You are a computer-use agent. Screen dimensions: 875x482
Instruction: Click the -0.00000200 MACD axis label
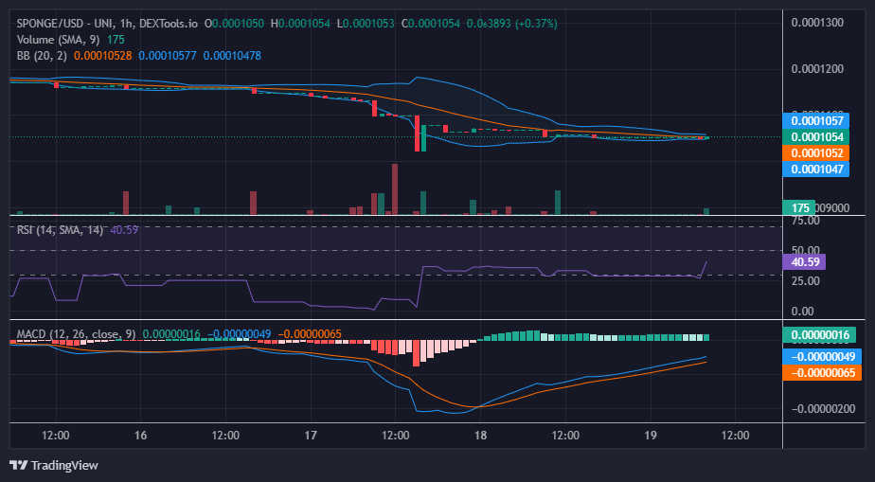click(824, 409)
